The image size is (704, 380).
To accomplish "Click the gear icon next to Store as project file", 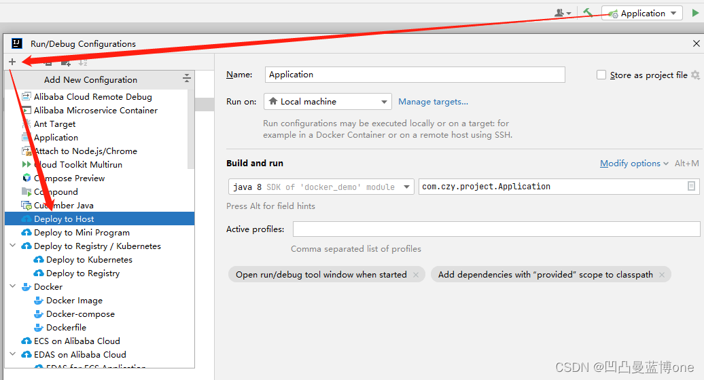I will coord(695,75).
